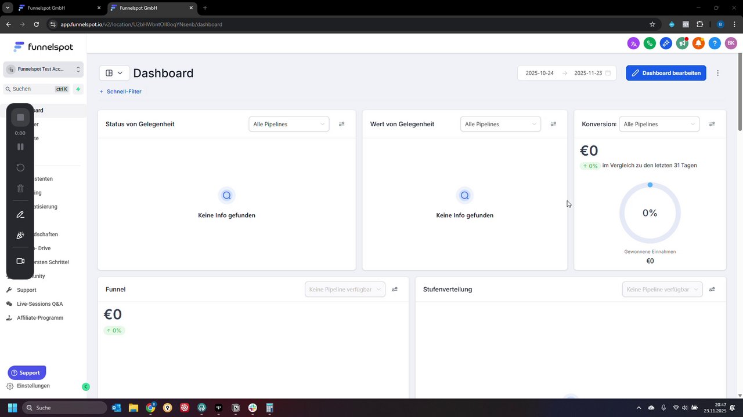Viewport: 743px width, 417px height.
Task: Open filter settings for the Konversion widget
Action: tap(712, 124)
